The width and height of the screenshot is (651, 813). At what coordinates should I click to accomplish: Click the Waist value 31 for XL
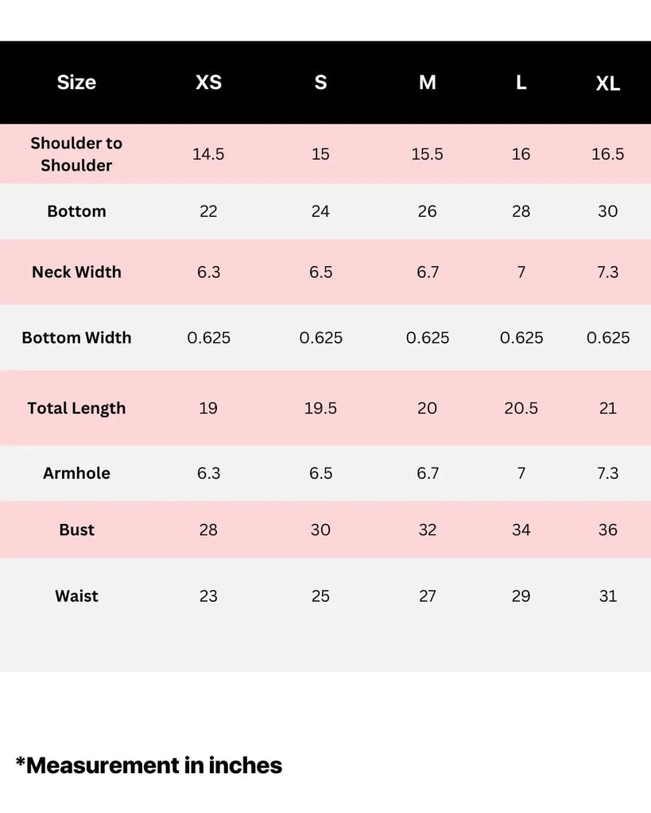(607, 596)
